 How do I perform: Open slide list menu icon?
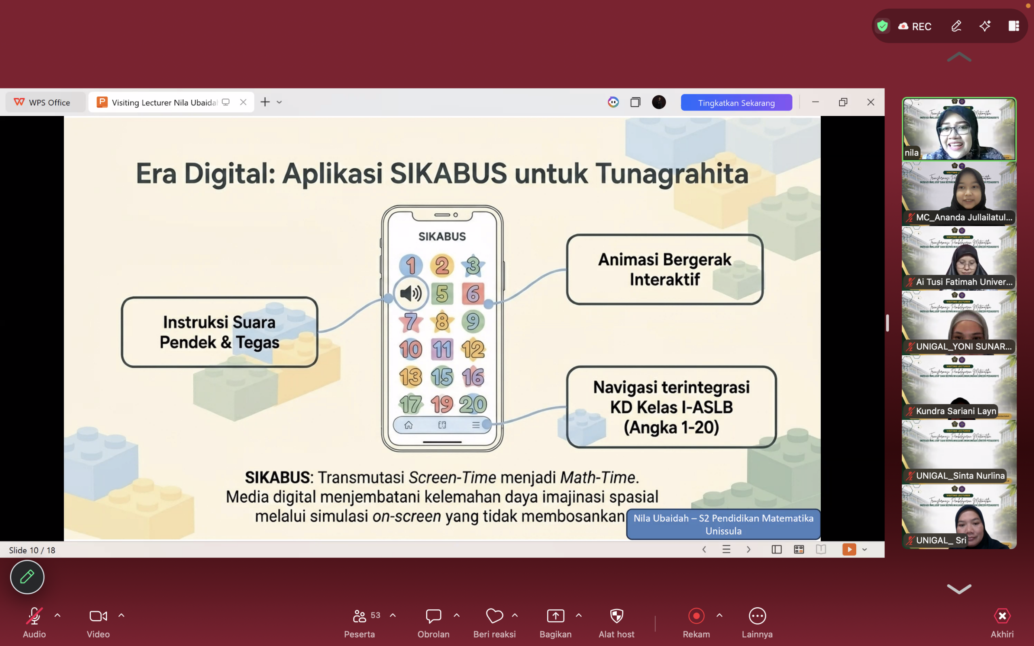(x=726, y=549)
